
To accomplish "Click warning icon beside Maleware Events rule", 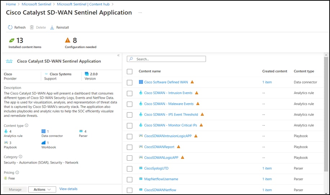I will point(198,103).
